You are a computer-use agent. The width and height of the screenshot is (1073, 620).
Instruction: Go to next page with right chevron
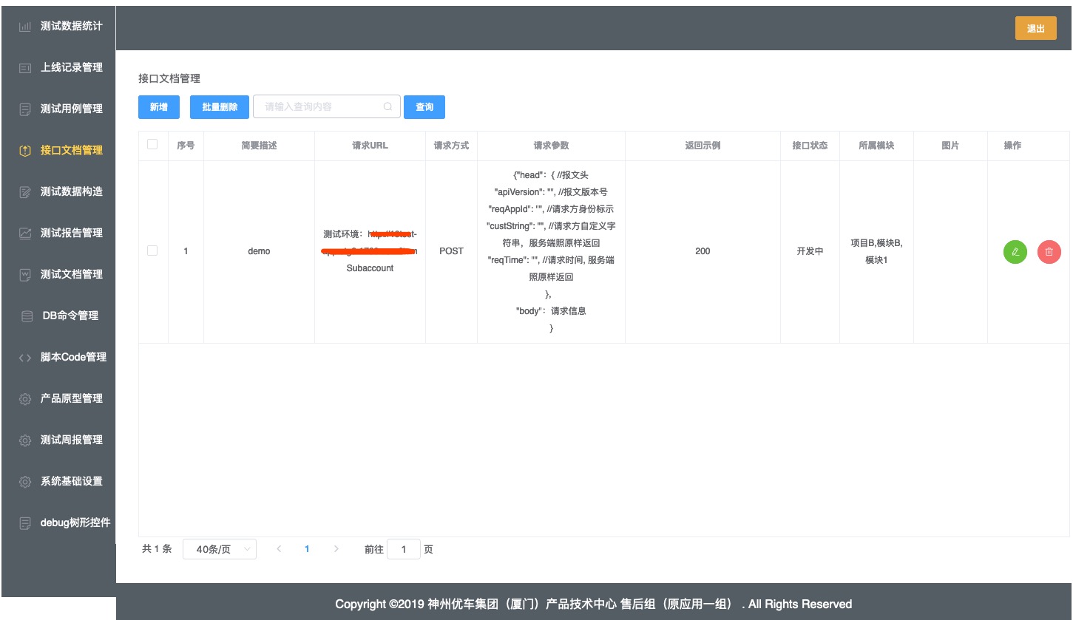pos(336,549)
